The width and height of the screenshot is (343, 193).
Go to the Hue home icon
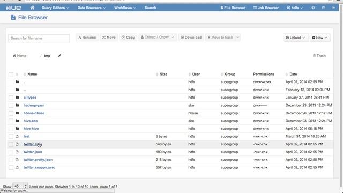pyautogui.click(x=32, y=8)
